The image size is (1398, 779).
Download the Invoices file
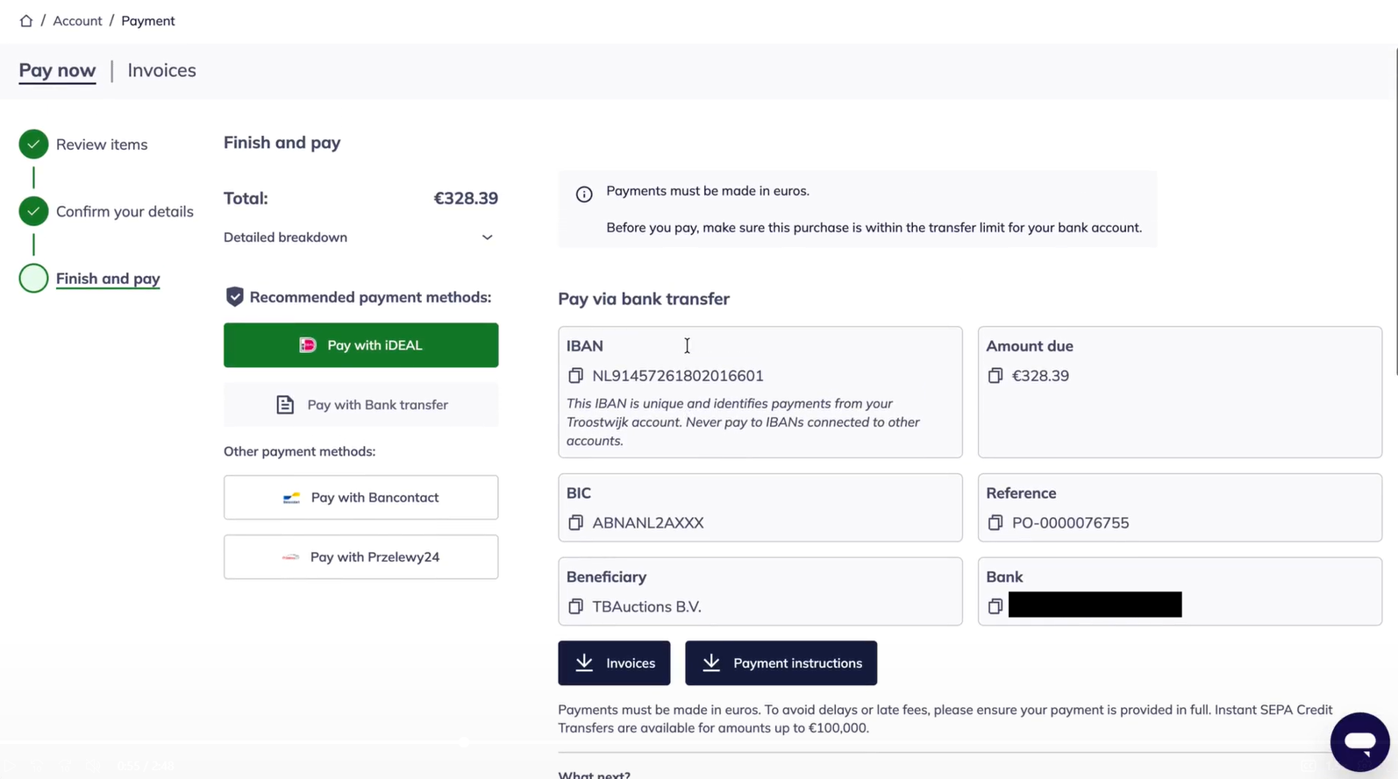(614, 663)
